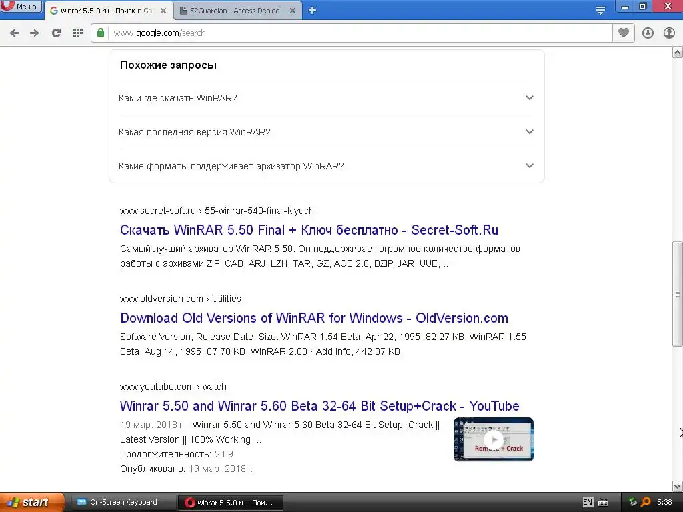Expand 'Как и где скачать WinRAR?' question
The image size is (683, 512).
327,98
